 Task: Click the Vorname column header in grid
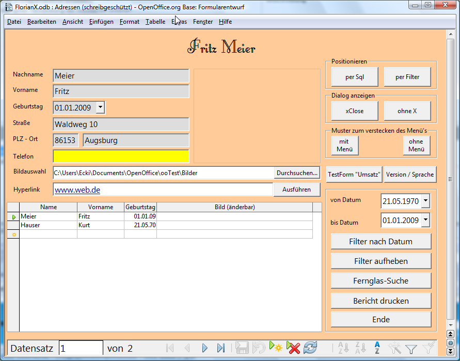[x=101, y=207]
